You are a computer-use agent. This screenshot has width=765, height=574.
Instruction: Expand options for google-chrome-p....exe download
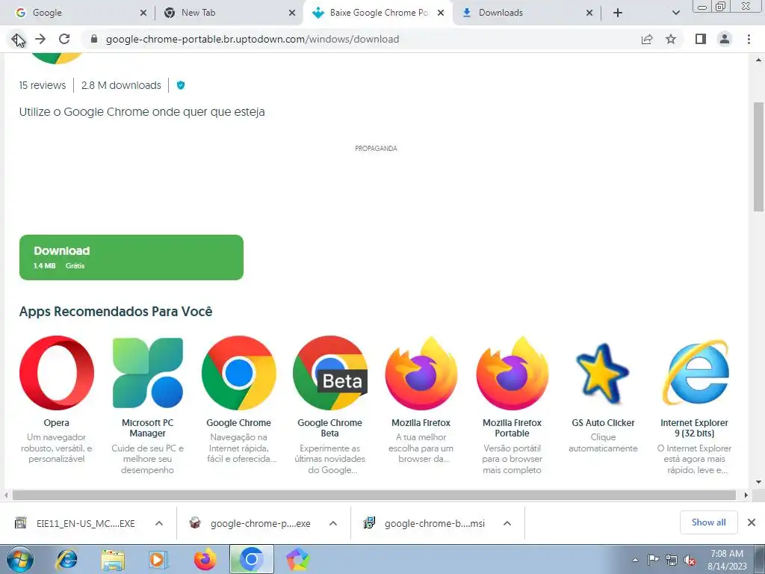pos(333,523)
